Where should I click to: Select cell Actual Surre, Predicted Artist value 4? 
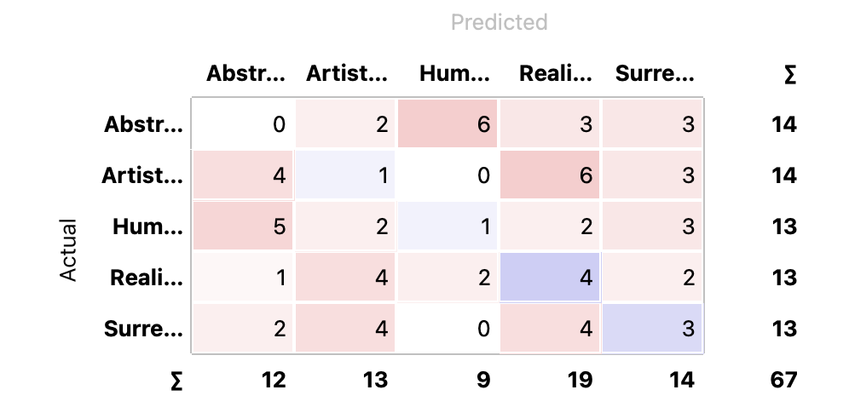(x=345, y=328)
